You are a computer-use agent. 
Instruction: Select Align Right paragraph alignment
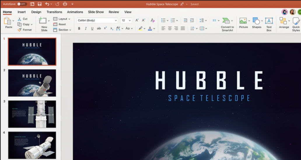(x=176, y=28)
